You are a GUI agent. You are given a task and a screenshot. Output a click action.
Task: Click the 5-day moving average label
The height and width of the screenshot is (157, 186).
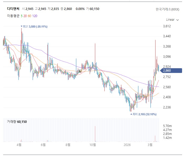click(x=22, y=16)
